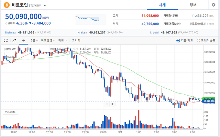Click the mini price trend thumbnail chart
This screenshot has width=220, height=137.
pyautogui.click(x=91, y=20)
